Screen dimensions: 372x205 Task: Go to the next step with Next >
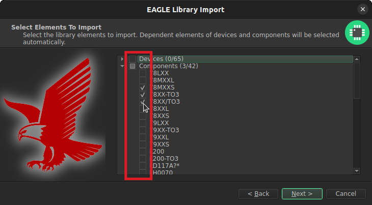click(302, 194)
